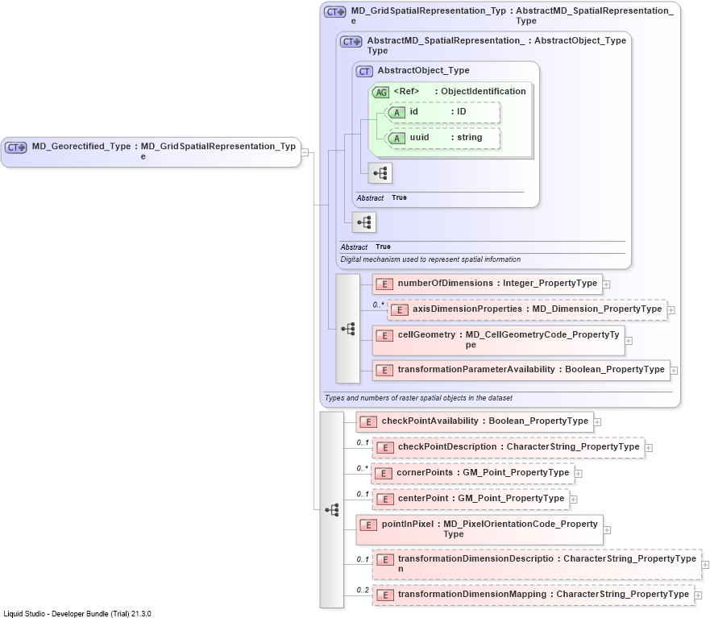Click the Liquid Studio Developer Bundle footer text
The image size is (710, 618).
77,614
